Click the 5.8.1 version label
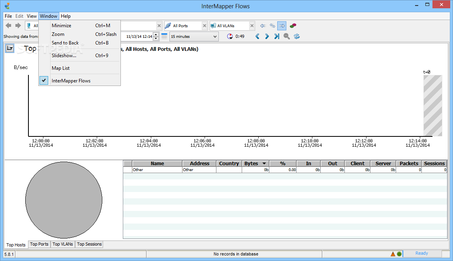 coord(9,254)
